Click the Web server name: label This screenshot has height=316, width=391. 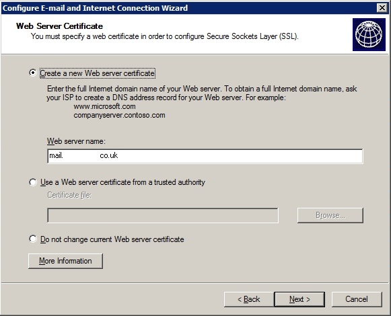pyautogui.click(x=76, y=141)
